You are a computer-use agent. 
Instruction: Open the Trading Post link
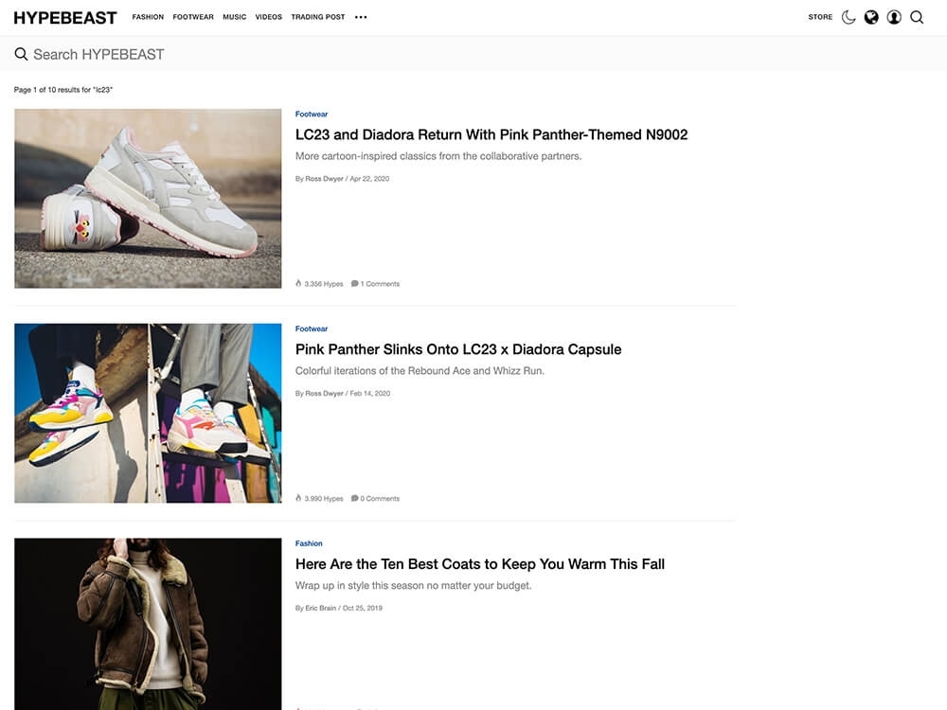318,17
